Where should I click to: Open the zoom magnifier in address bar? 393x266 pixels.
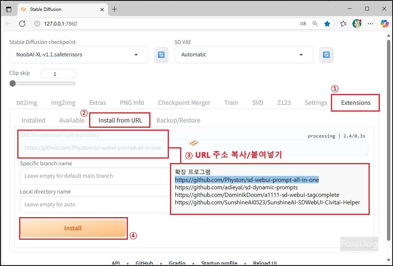click(x=315, y=24)
